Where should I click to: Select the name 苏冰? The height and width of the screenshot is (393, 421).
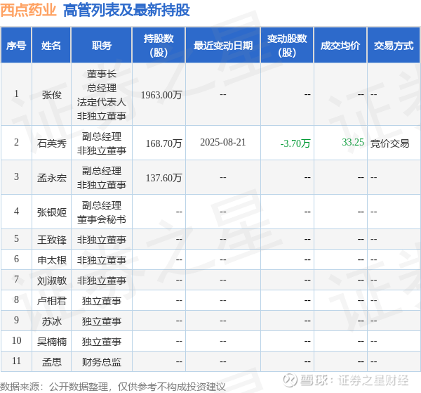tap(51, 321)
